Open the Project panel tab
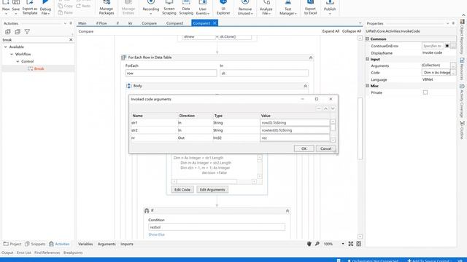Screen dimensions: 467x262 pyautogui.click(x=12, y=244)
